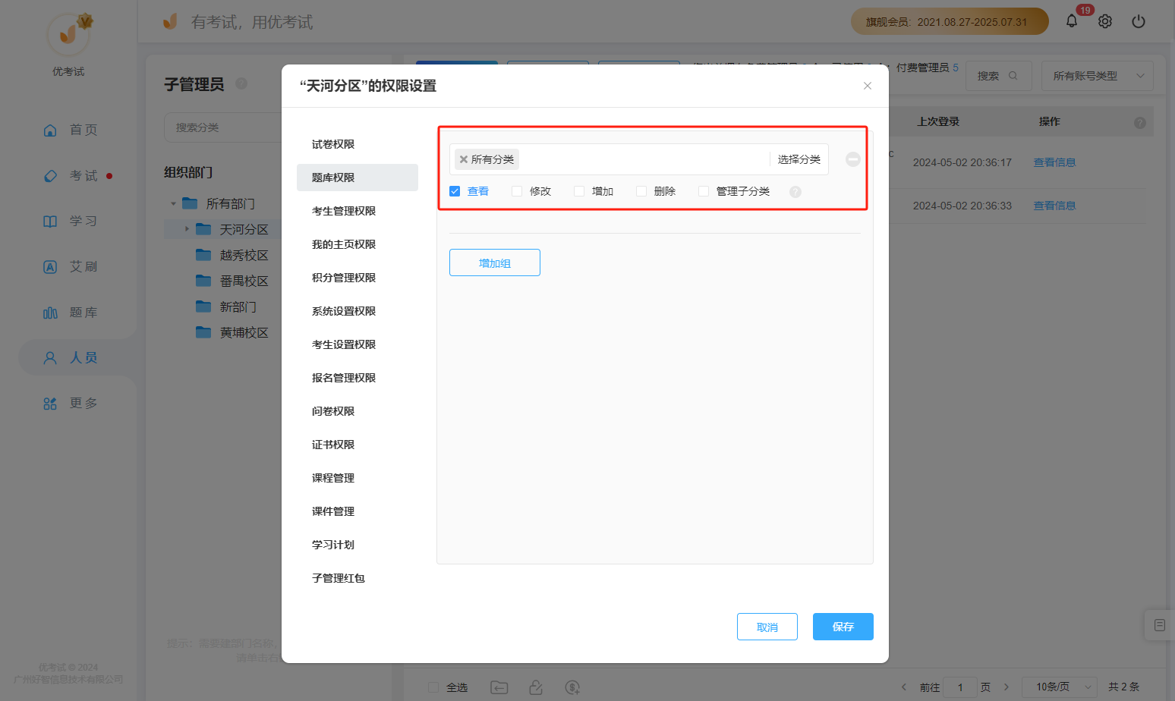Expand the 天河分区 tree node

coord(187,229)
